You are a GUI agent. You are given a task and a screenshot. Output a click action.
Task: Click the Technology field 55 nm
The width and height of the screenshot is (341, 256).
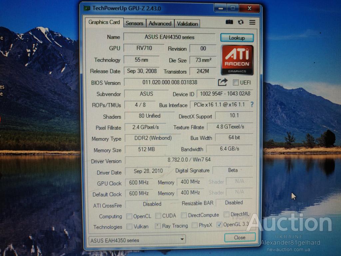tap(141, 60)
